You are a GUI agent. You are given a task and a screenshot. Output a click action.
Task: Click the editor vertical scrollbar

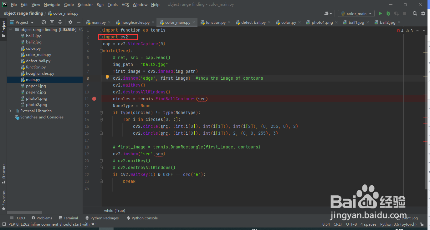(x=426, y=112)
